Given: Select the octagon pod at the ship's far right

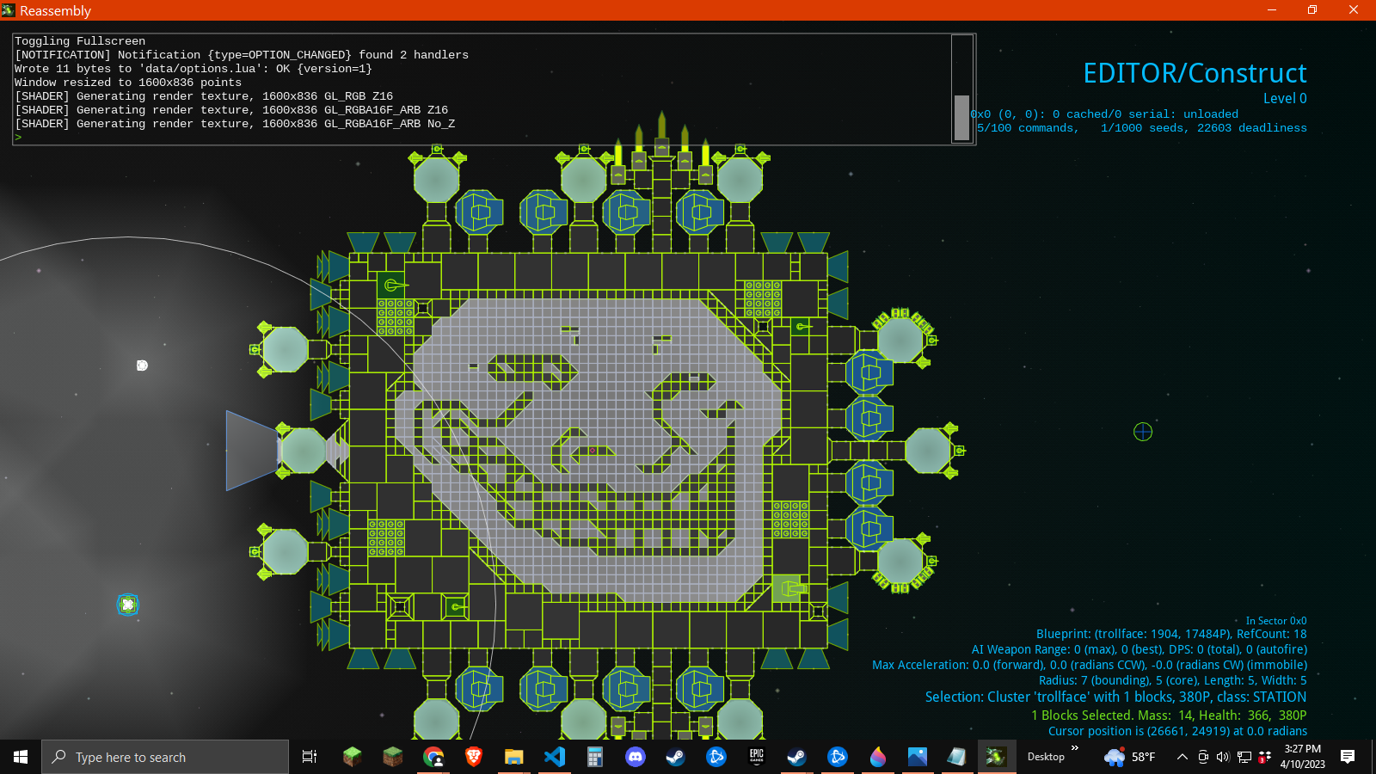Looking at the screenshot, I should click(x=927, y=450).
